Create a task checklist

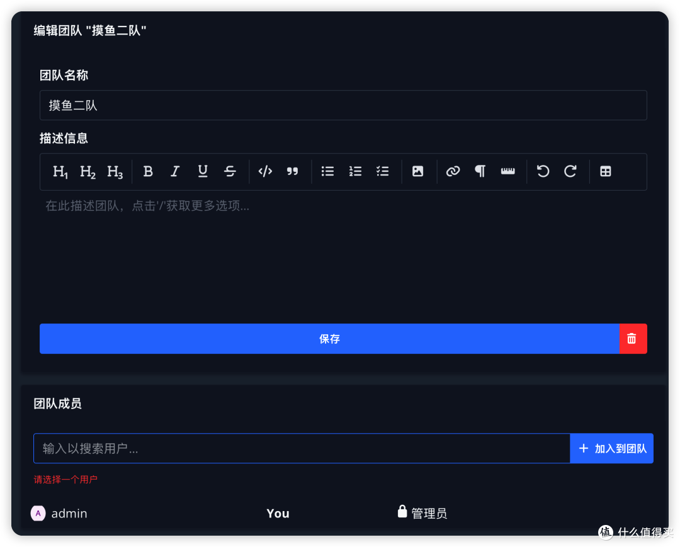pyautogui.click(x=383, y=172)
